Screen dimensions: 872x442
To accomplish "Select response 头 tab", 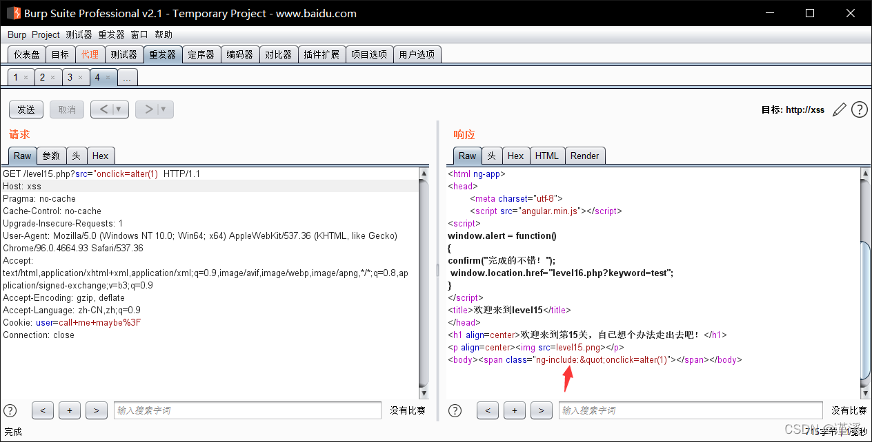I will pyautogui.click(x=492, y=156).
